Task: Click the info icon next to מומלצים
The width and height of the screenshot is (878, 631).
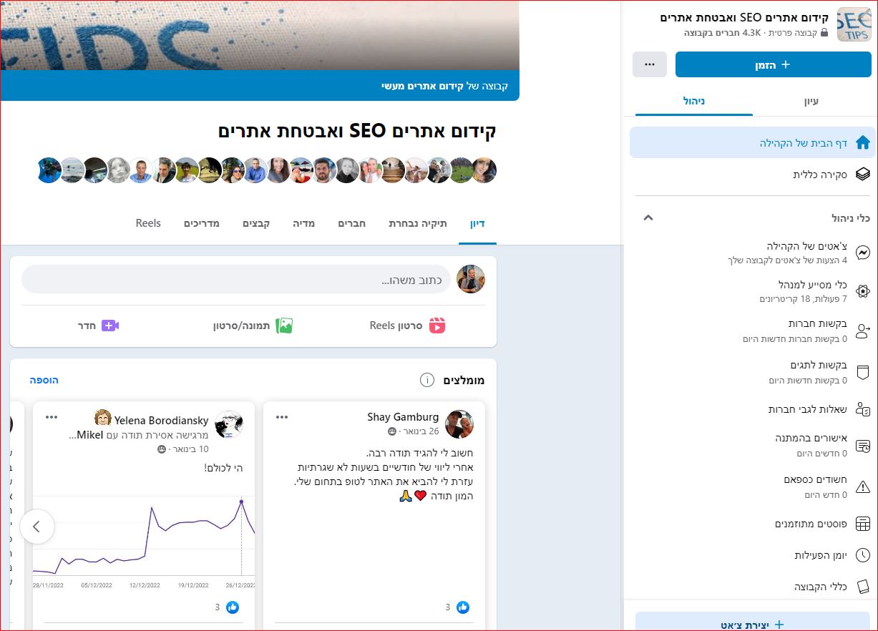Action: [427, 380]
